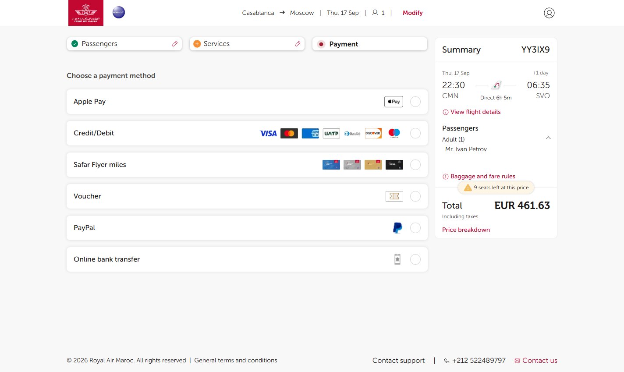
Task: Click the Mastercard logo
Action: (x=289, y=133)
